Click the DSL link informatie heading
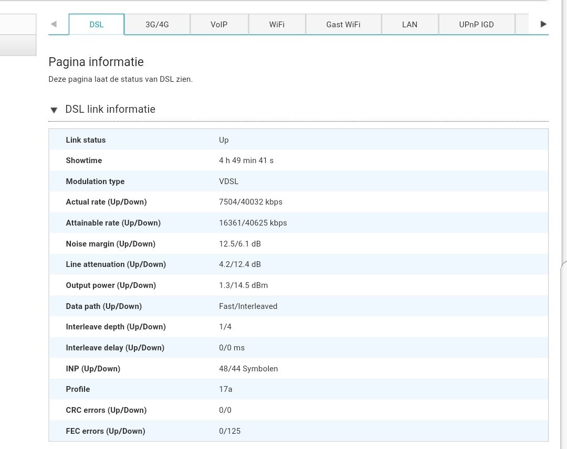 tap(110, 109)
